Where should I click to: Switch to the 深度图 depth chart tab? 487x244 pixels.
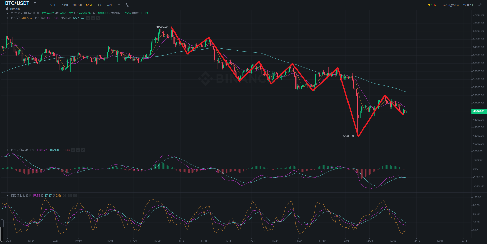[468, 5]
